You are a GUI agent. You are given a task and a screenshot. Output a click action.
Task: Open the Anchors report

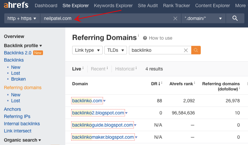(x=12, y=109)
